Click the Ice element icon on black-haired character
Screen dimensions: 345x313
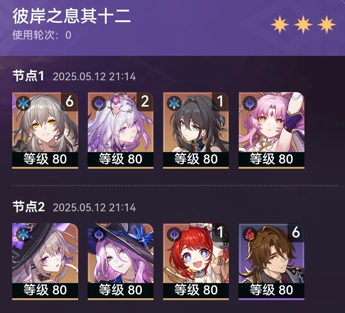click(174, 103)
